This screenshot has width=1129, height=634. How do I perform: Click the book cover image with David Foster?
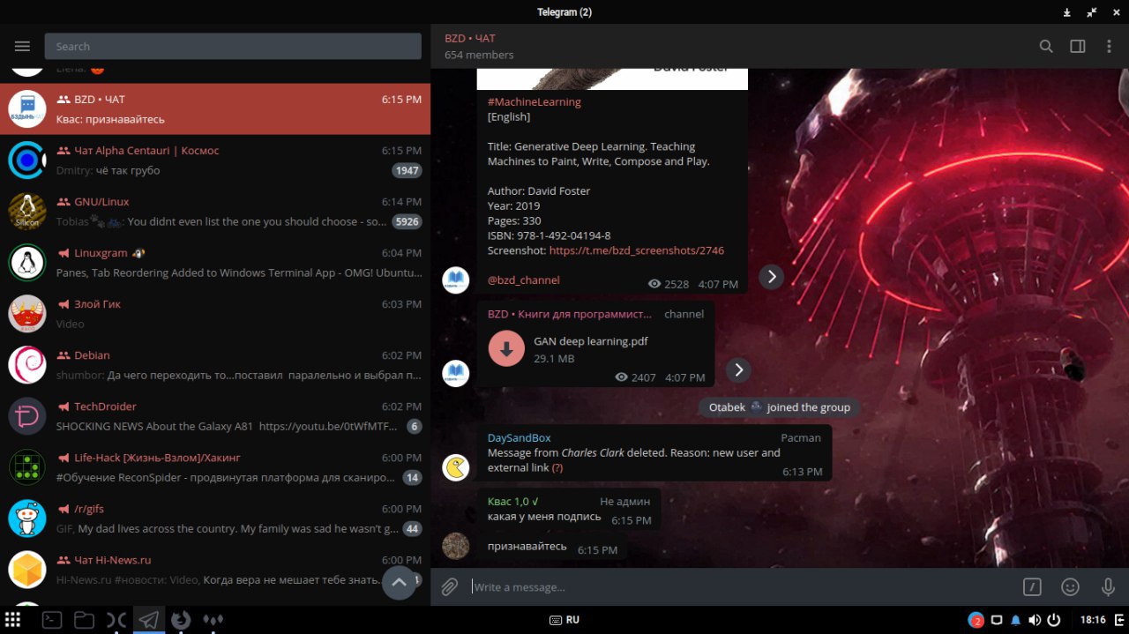[x=612, y=79]
